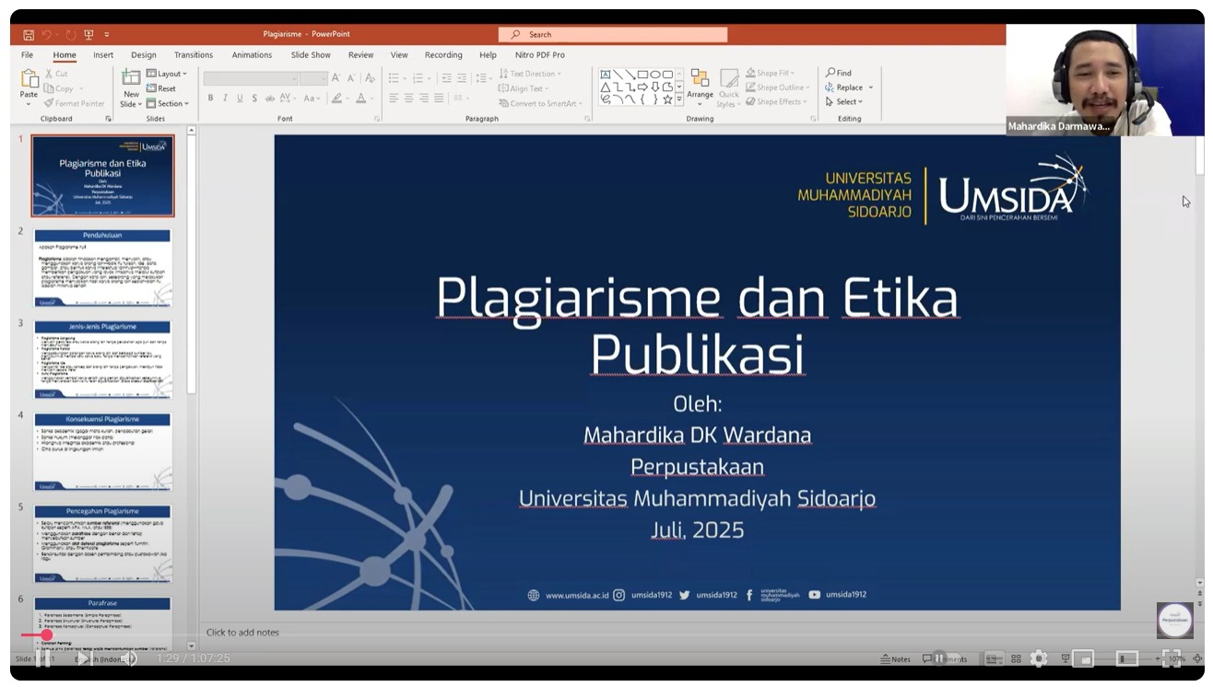Click Convert to SmartArt
This screenshot has width=1213, height=687.
tap(540, 103)
